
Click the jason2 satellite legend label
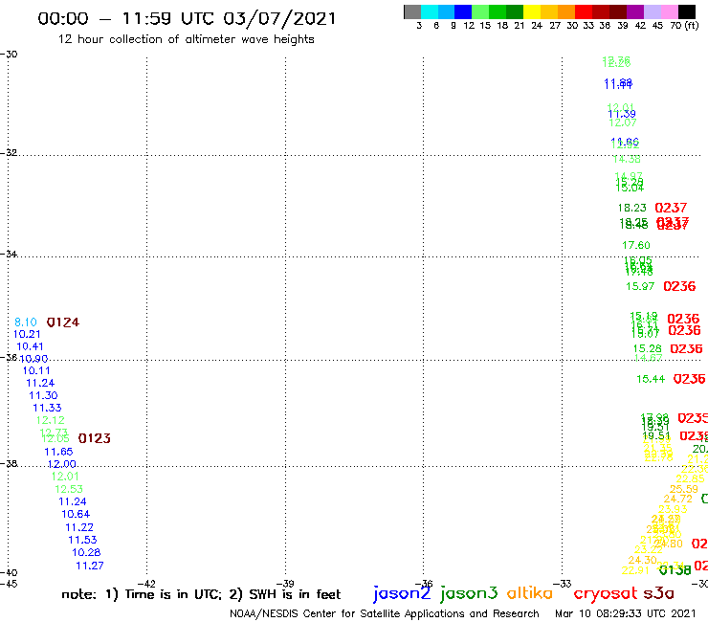click(402, 593)
